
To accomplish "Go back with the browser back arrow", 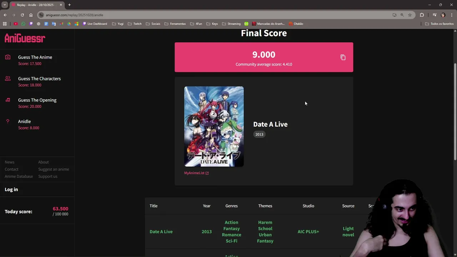I will [x=5, y=15].
